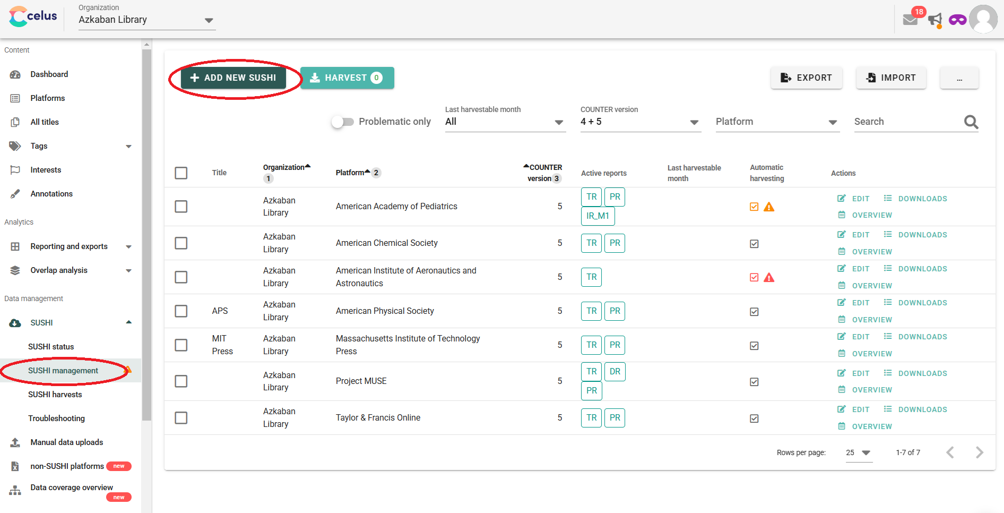
Task: Click the sidebar vertical scrollbar
Action: tap(146, 234)
